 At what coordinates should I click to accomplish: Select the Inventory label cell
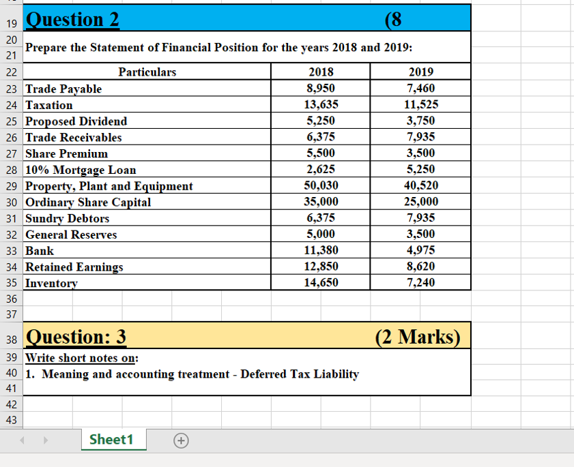coord(147,282)
